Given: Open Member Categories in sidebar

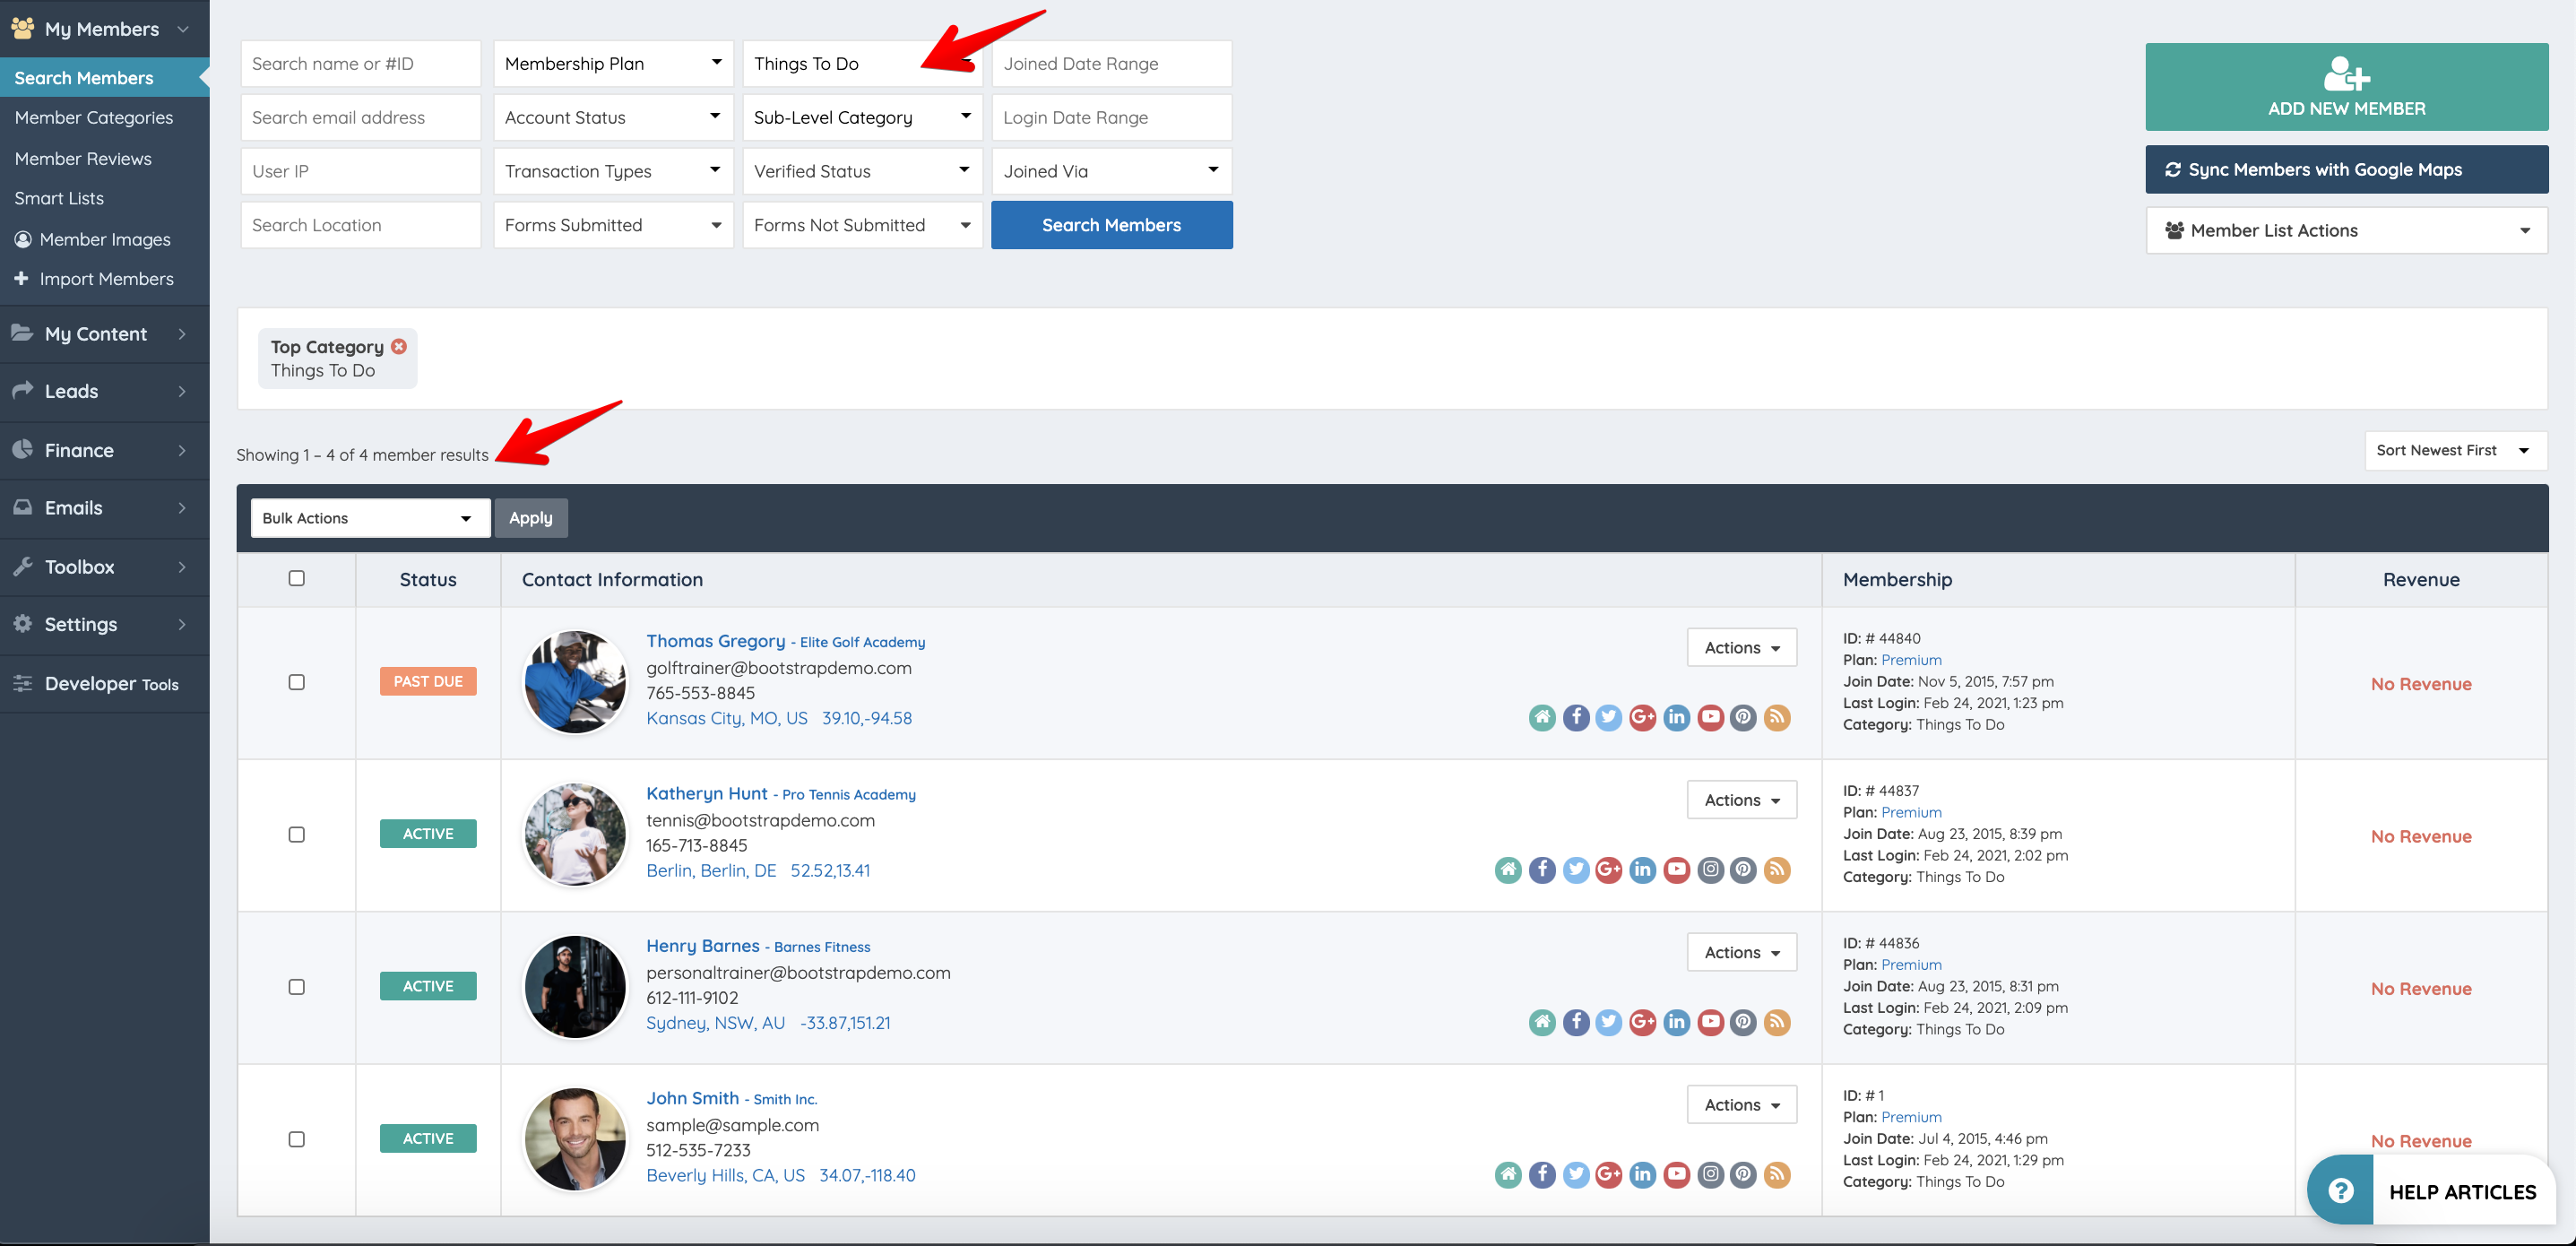Looking at the screenshot, I should (x=94, y=117).
